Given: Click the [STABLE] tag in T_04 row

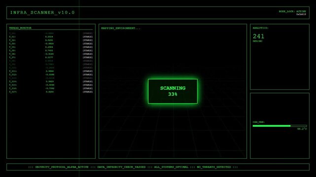Looking at the screenshot, I should (x=88, y=47).
